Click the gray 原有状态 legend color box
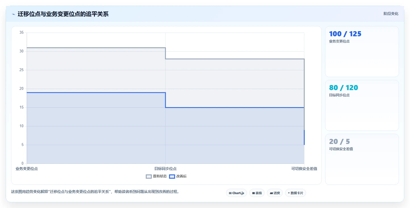 [x=149, y=176]
